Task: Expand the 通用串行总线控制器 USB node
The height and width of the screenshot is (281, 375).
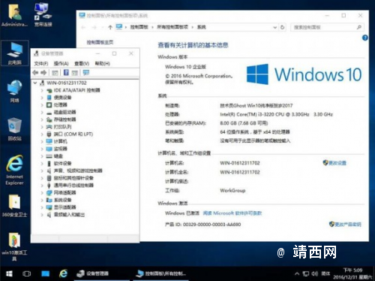Action: pos(42,186)
